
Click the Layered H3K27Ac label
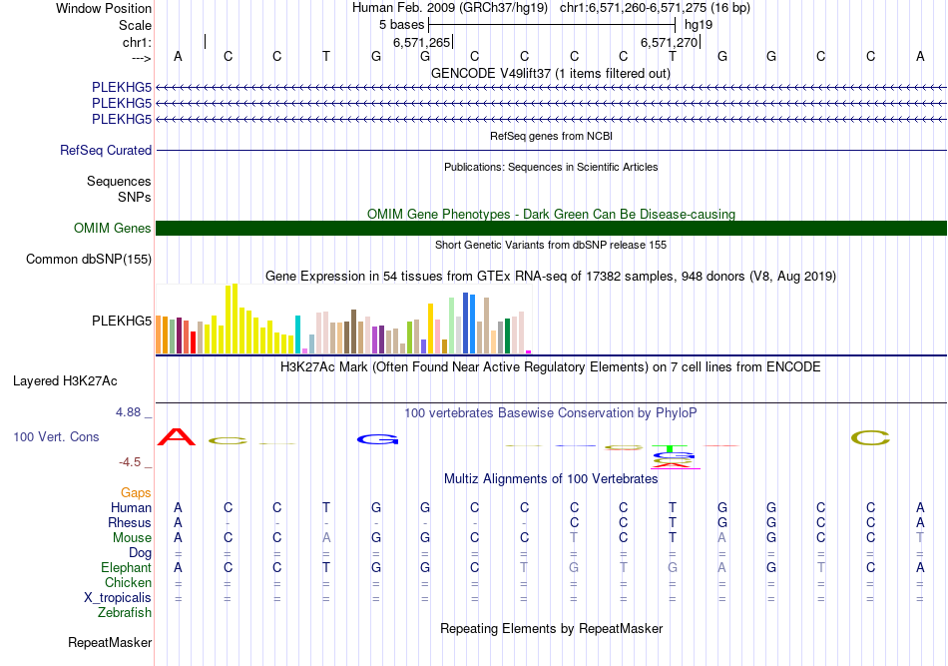click(x=65, y=381)
